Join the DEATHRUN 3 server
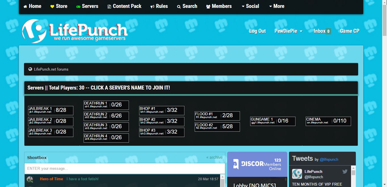This screenshot has height=187, width=387. (x=96, y=125)
